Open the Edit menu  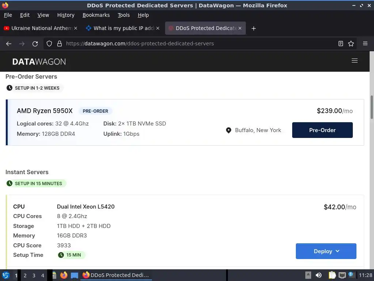click(25, 15)
